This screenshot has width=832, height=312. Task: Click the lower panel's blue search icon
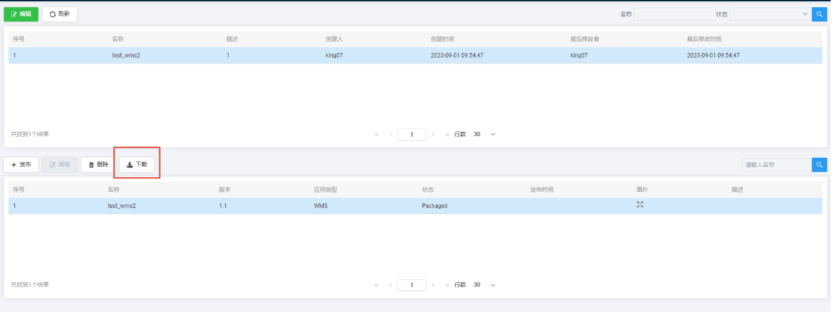click(819, 165)
